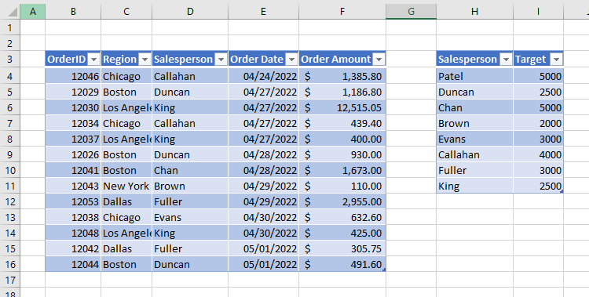Select Evans in the orders table
The width and height of the screenshot is (589, 297).
click(x=190, y=218)
